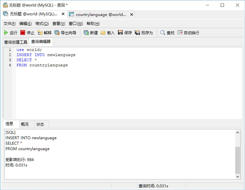The image size is (245, 190).
Task: Load a file with the 载入 folder icon
Action: pos(103,33)
